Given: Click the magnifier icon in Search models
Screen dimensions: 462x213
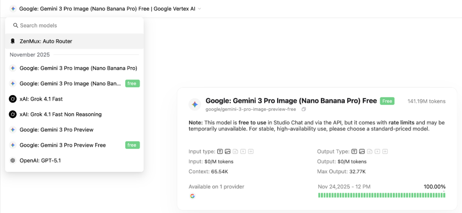Looking at the screenshot, I should click(16, 26).
